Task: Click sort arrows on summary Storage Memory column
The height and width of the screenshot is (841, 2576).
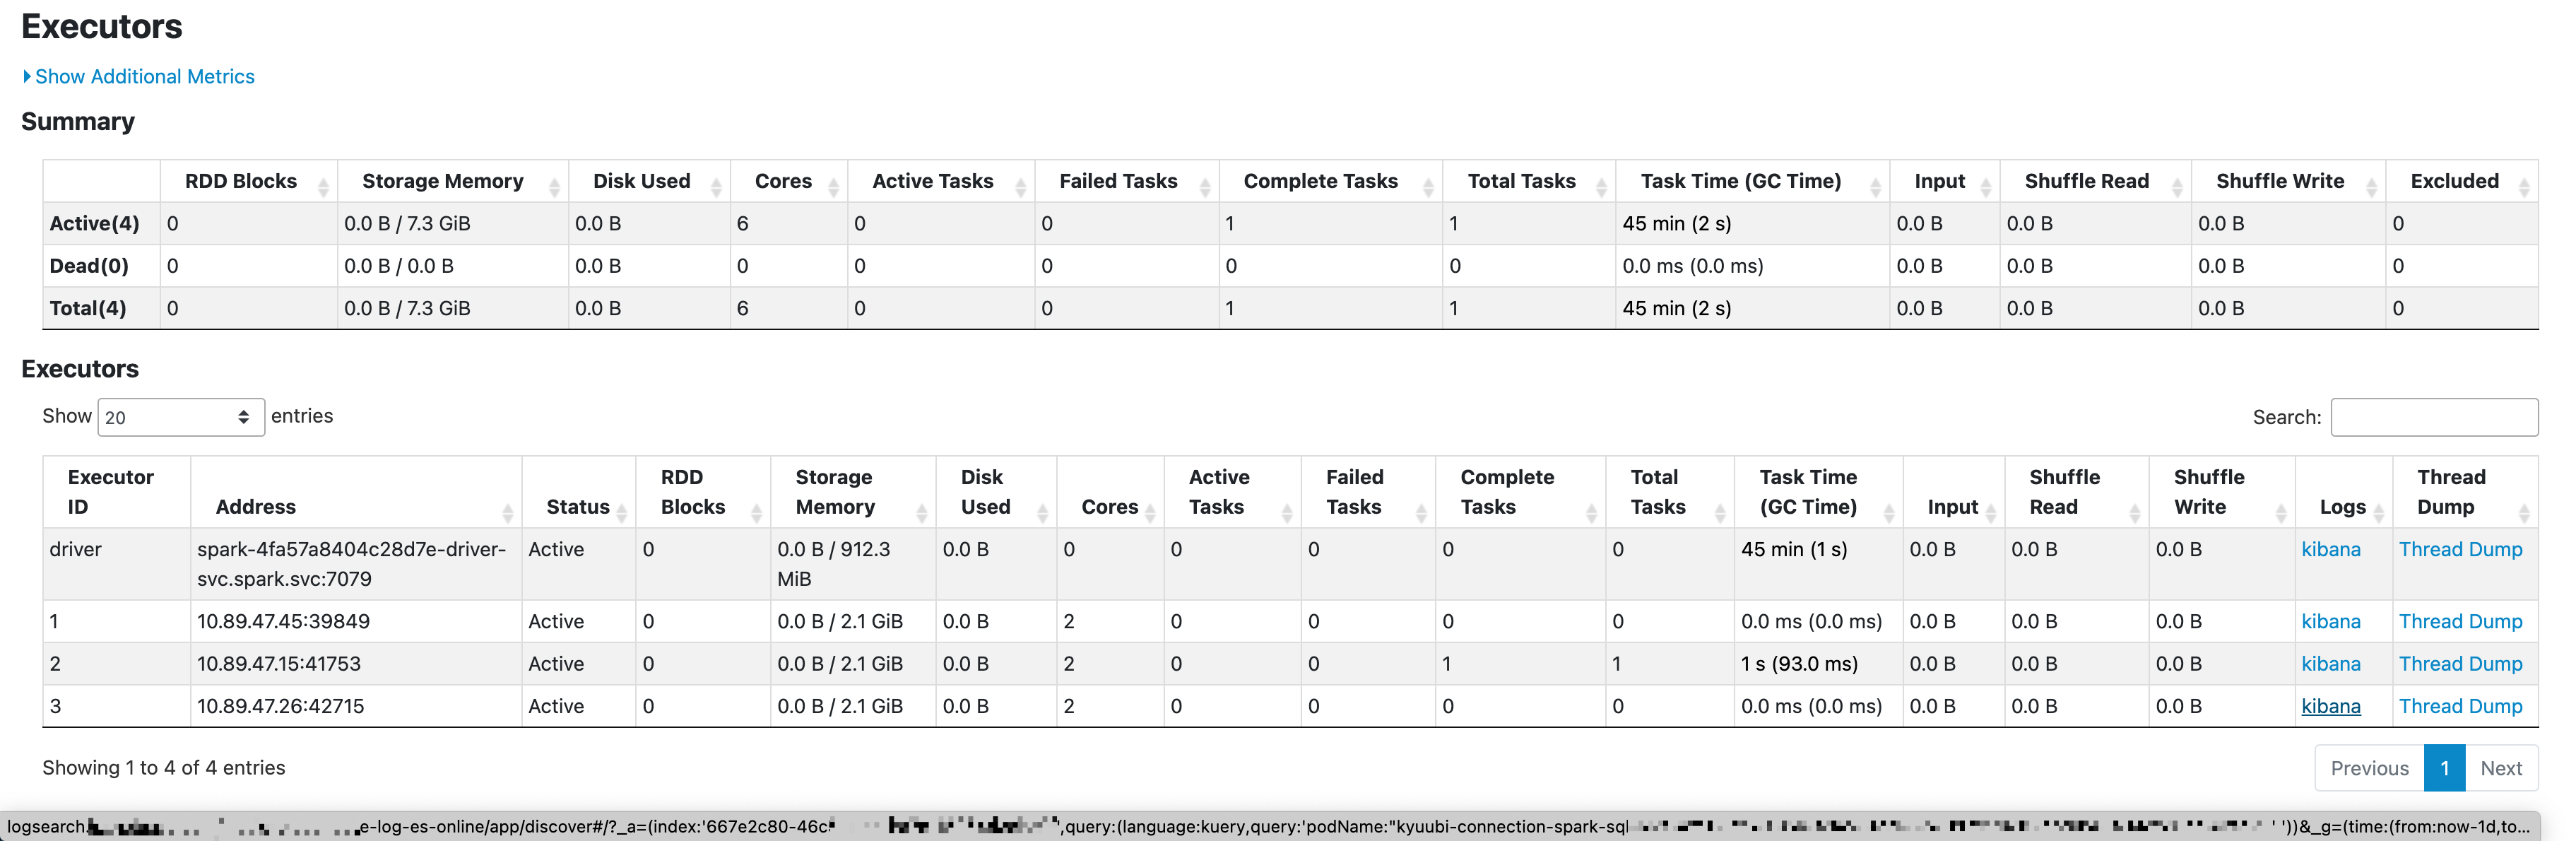Action: 554,187
